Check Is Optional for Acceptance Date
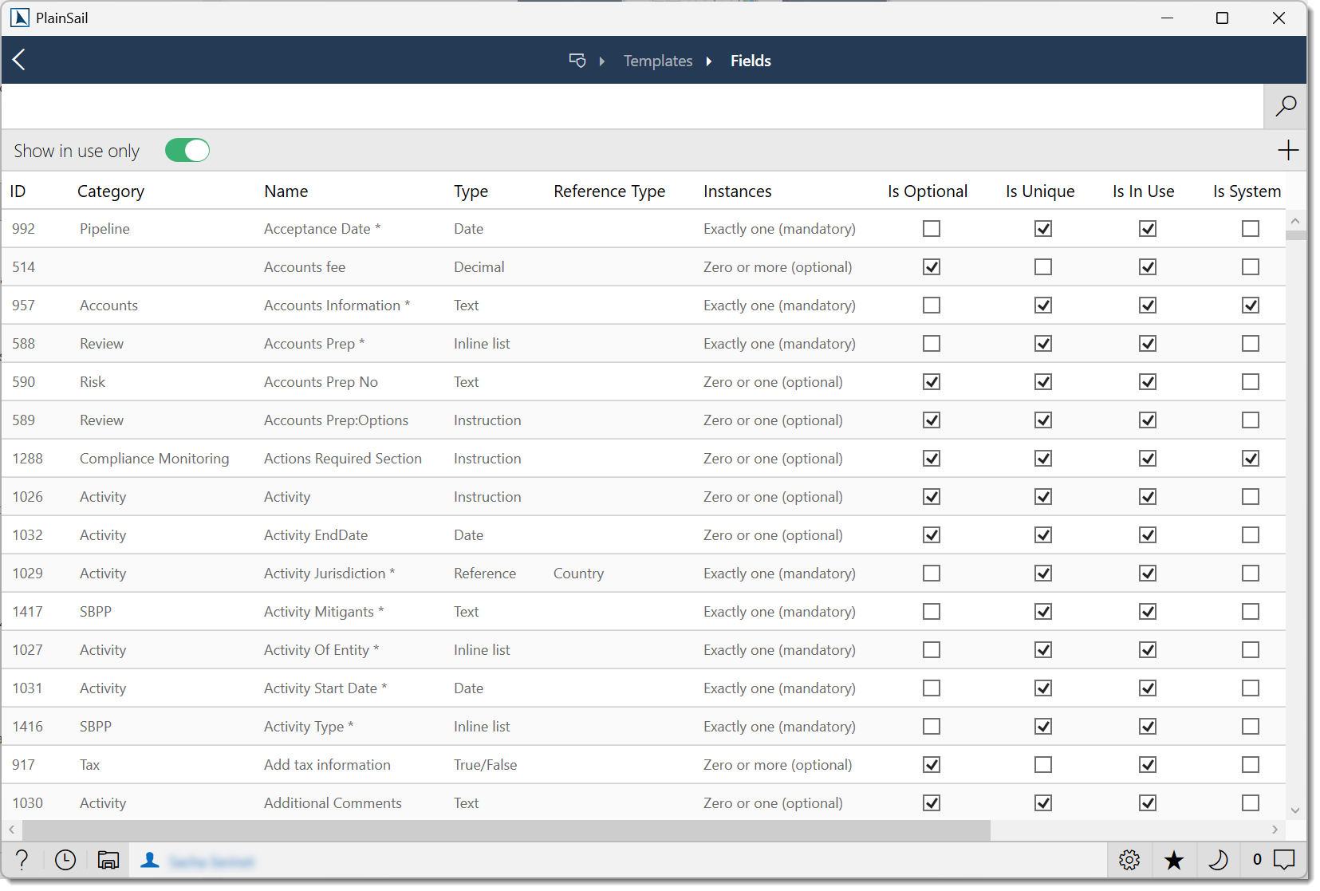 pyautogui.click(x=931, y=229)
